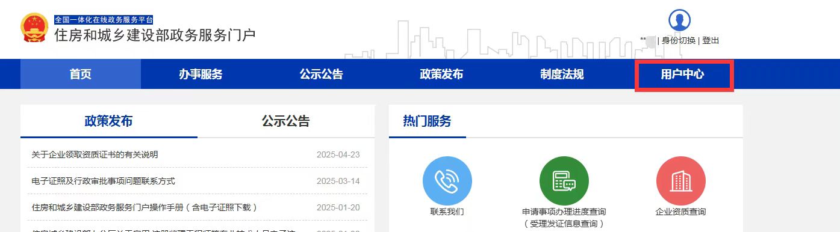This screenshot has height=232, width=840.
Task: Click 企业资质查询 text label
Action: (681, 212)
